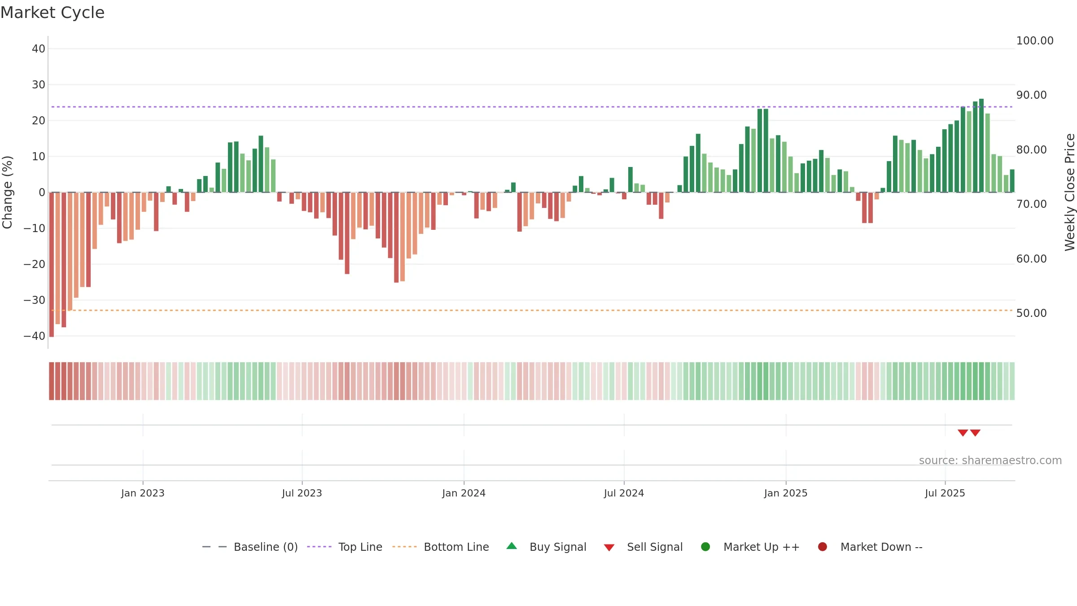This screenshot has width=1077, height=606.
Task: Click the Jul 2024 axis label
Action: [x=624, y=493]
